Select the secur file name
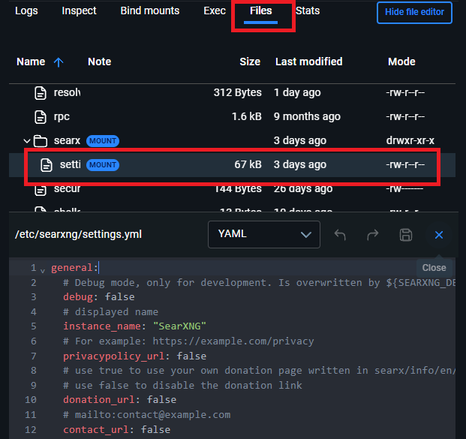Screen dimensions: 466x439 [68, 188]
